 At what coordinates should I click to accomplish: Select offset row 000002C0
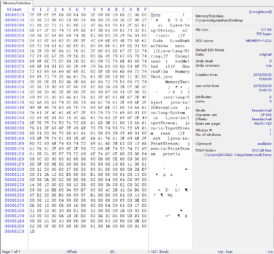(x=14, y=231)
